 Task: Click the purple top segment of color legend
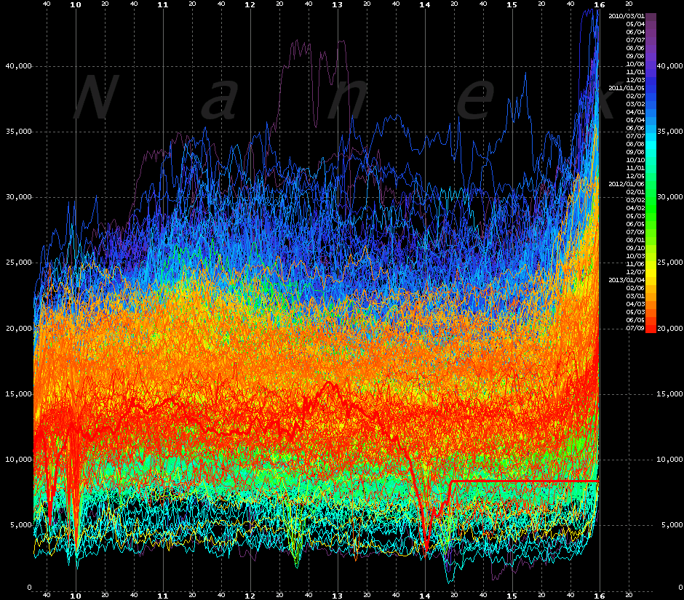pos(651,22)
